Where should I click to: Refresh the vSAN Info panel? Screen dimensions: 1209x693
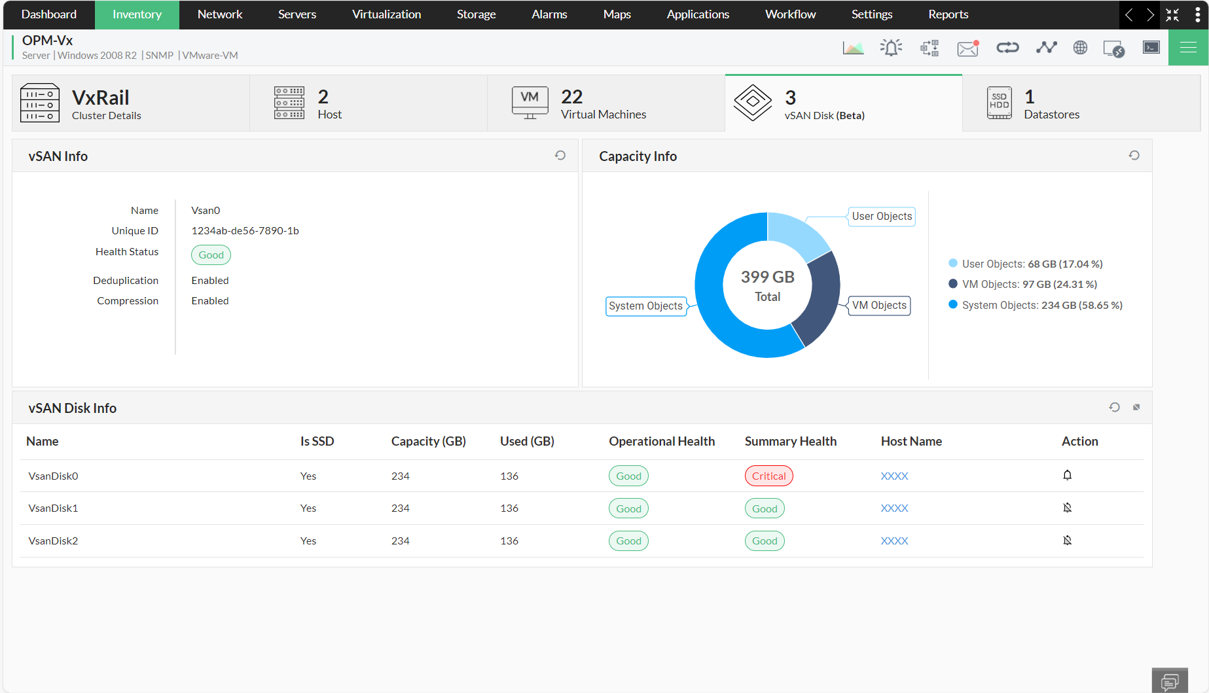click(560, 155)
